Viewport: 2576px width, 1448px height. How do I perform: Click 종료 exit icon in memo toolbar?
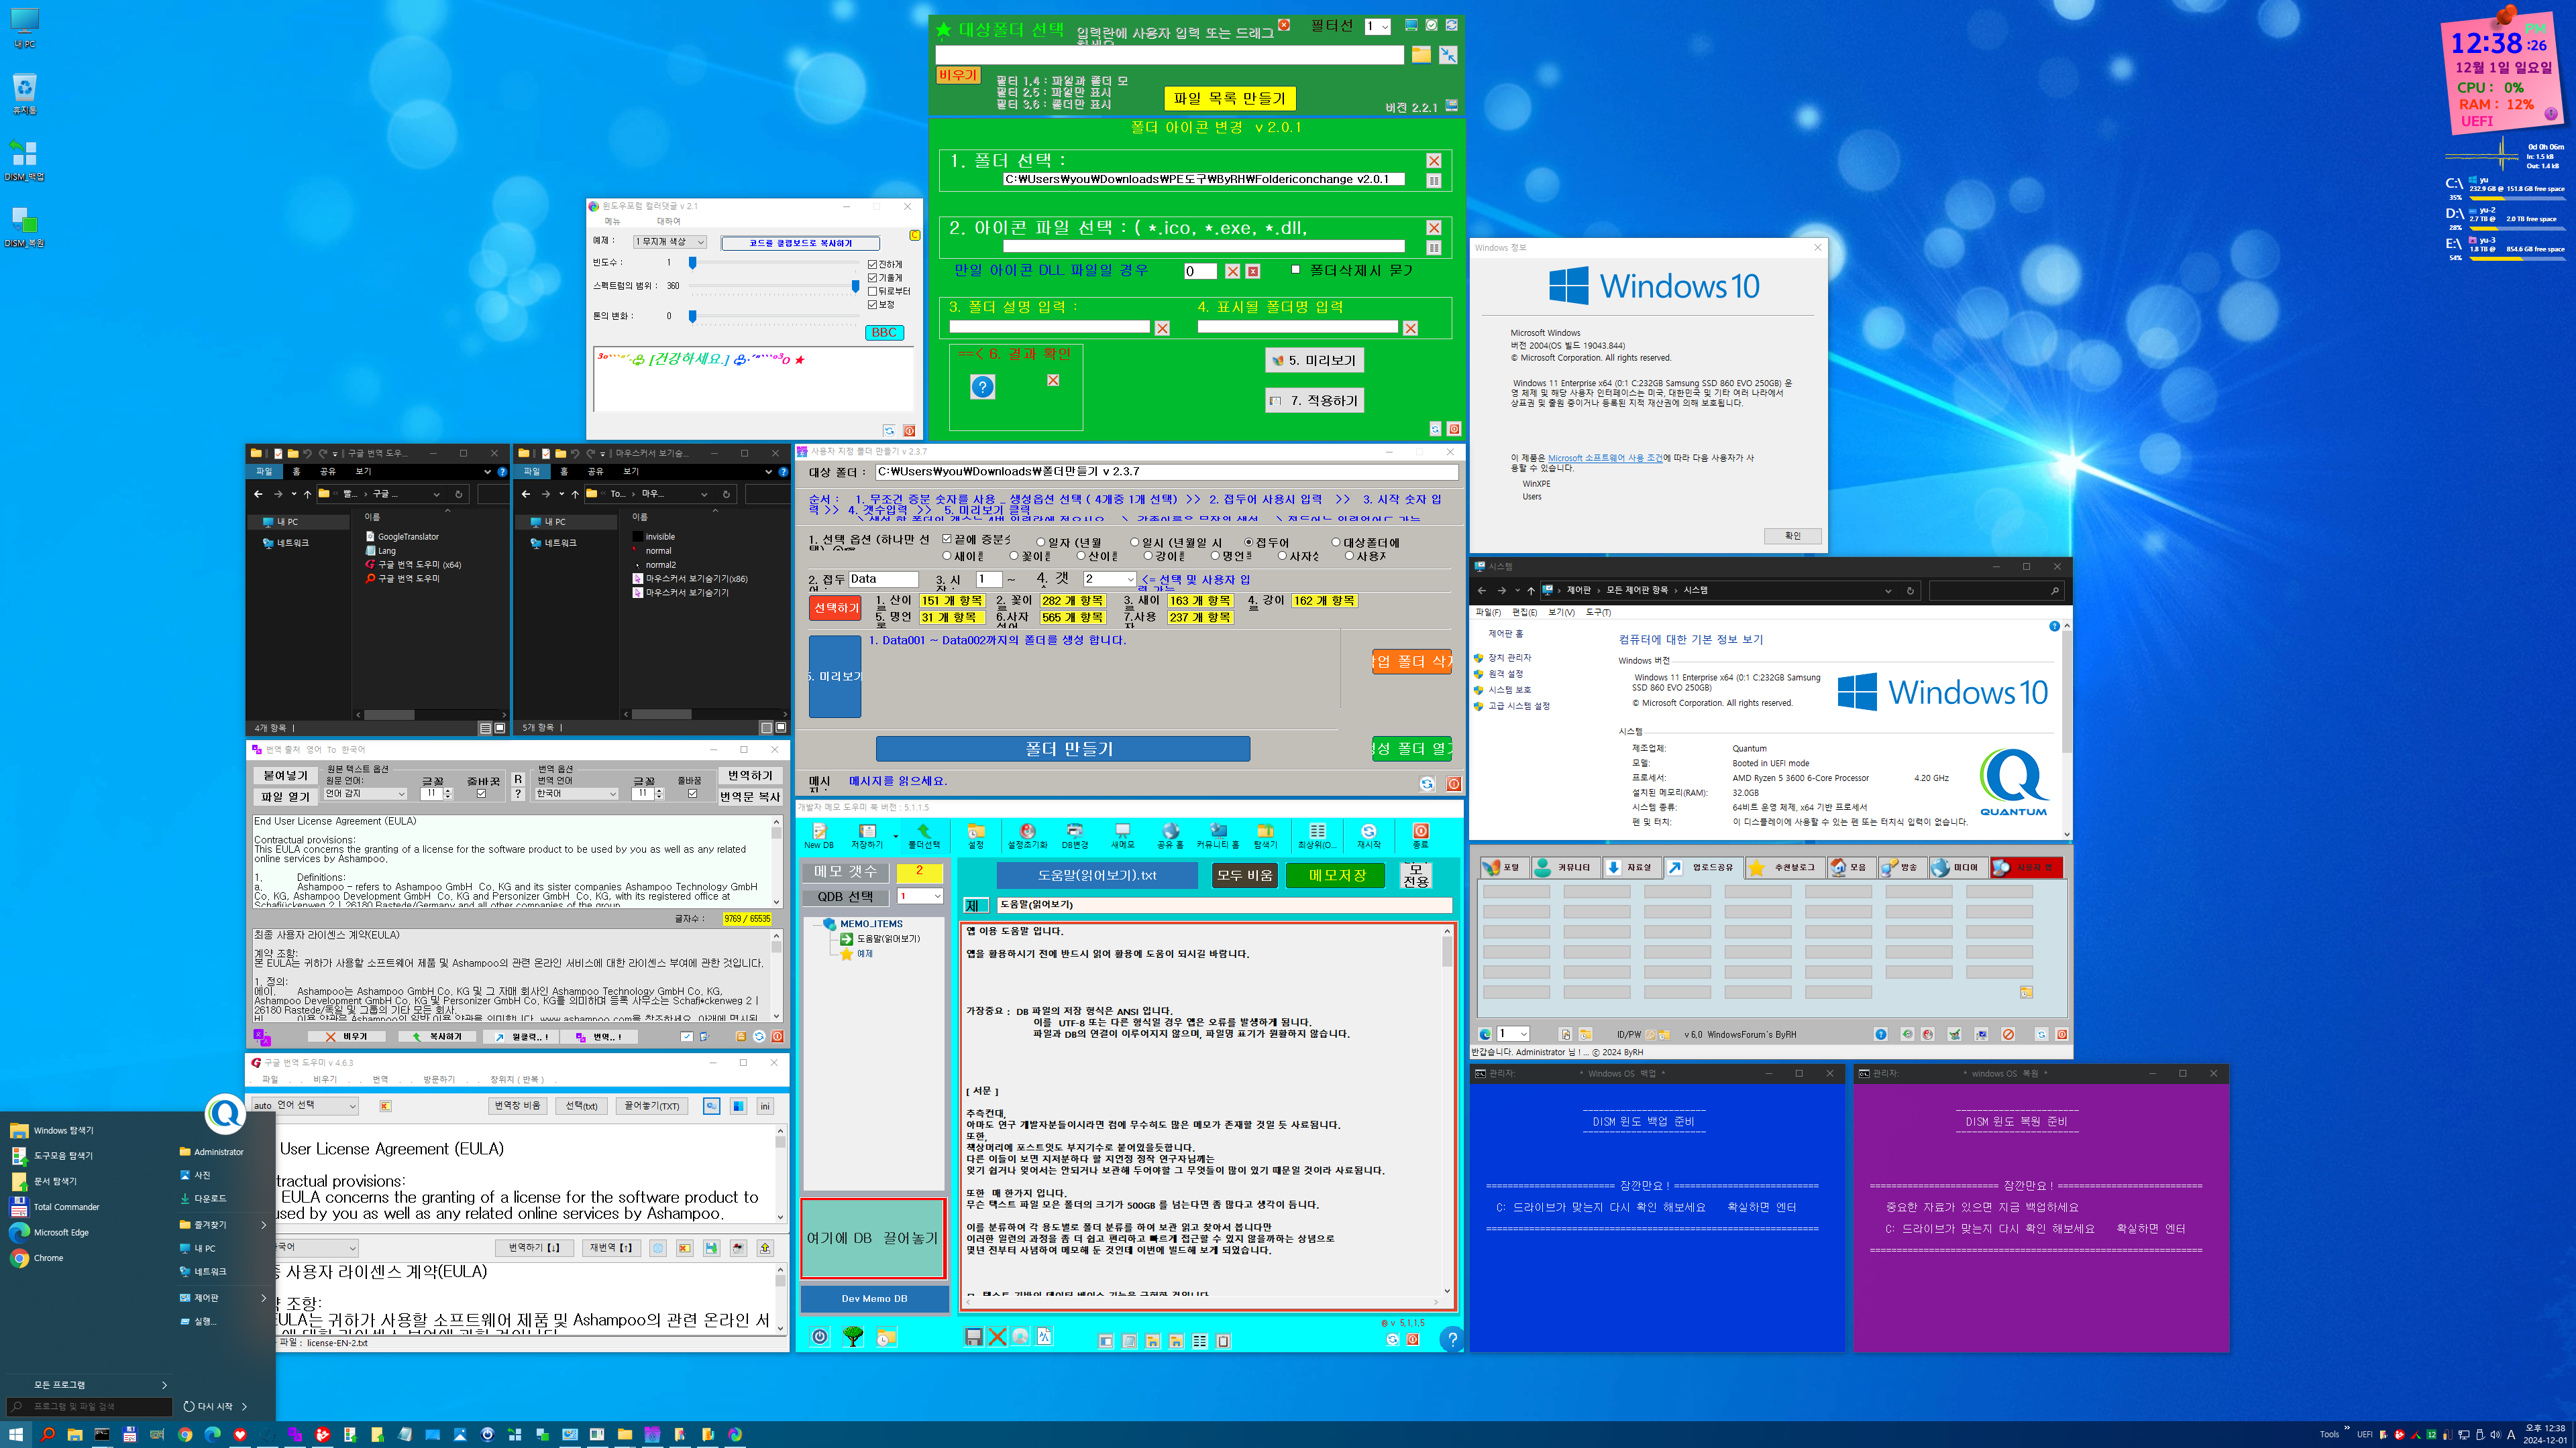click(1420, 835)
